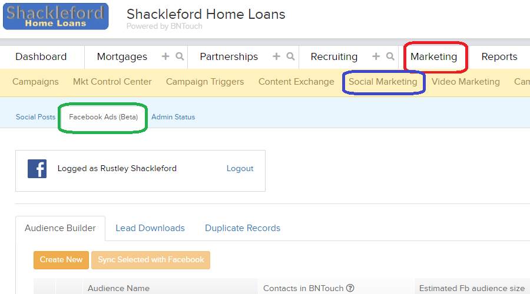Click the search icon beside Mortgages
This screenshot has height=294, width=530.
click(x=180, y=56)
